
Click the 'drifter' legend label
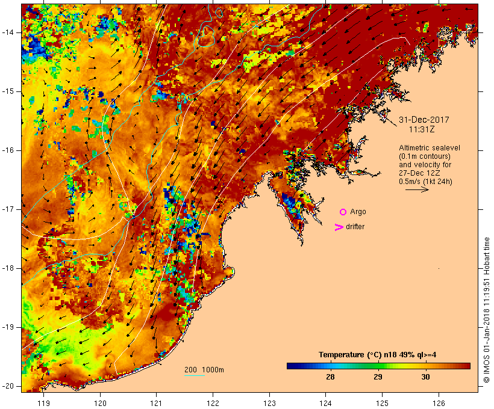[x=355, y=227]
